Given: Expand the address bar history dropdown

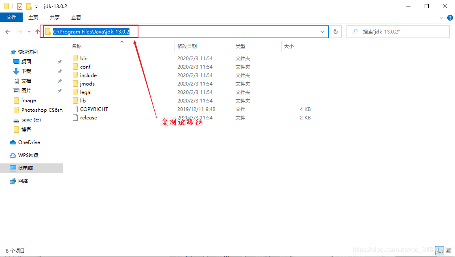Looking at the screenshot, I should [322, 32].
